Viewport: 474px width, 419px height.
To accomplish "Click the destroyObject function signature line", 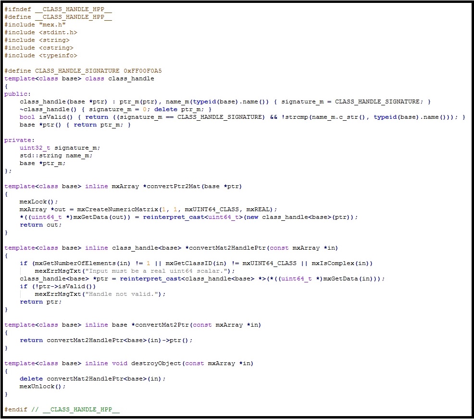I will tap(129, 363).
